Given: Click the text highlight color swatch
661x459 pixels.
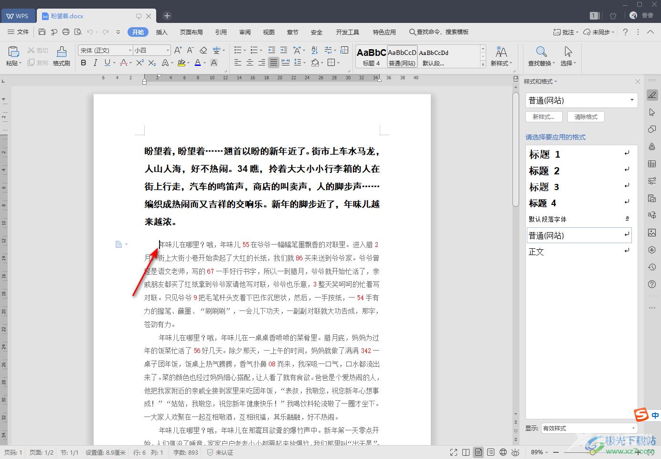Looking at the screenshot, I should click(x=181, y=63).
